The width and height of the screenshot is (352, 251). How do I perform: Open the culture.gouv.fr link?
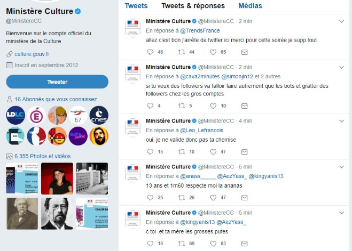click(x=32, y=54)
